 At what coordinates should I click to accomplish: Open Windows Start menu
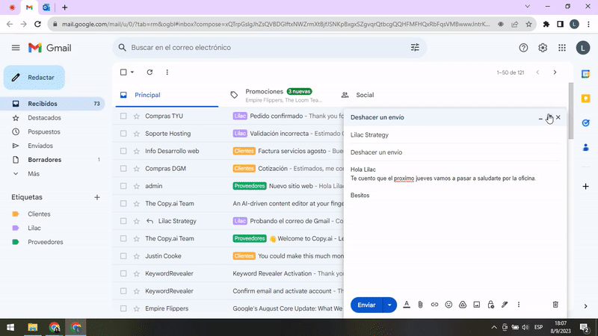pos(10,327)
